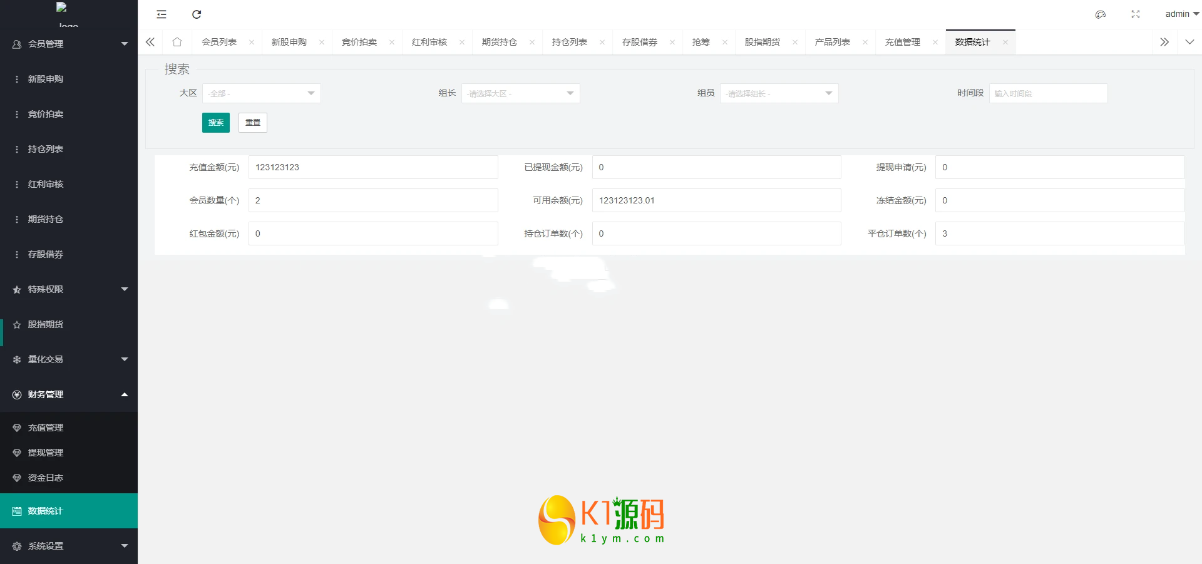
Task: Open 资金日志 in the sidebar submenu
Action: (69, 478)
